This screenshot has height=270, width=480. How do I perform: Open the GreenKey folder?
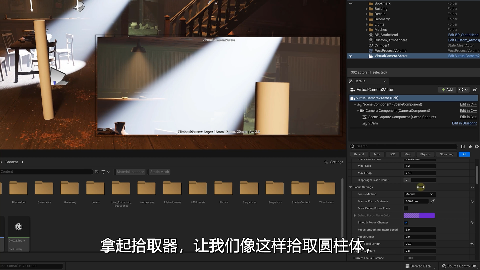(70, 192)
